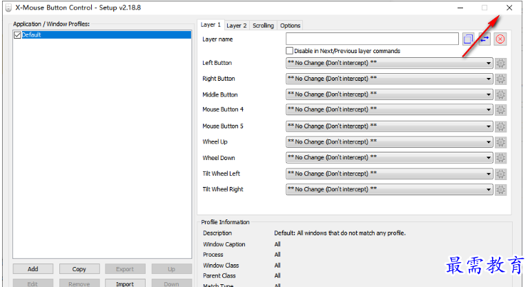The width and height of the screenshot is (530, 287).
Task: Click the Edit button
Action: click(33, 284)
